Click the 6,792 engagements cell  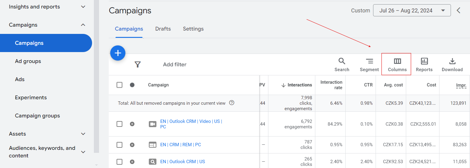coord(298,124)
